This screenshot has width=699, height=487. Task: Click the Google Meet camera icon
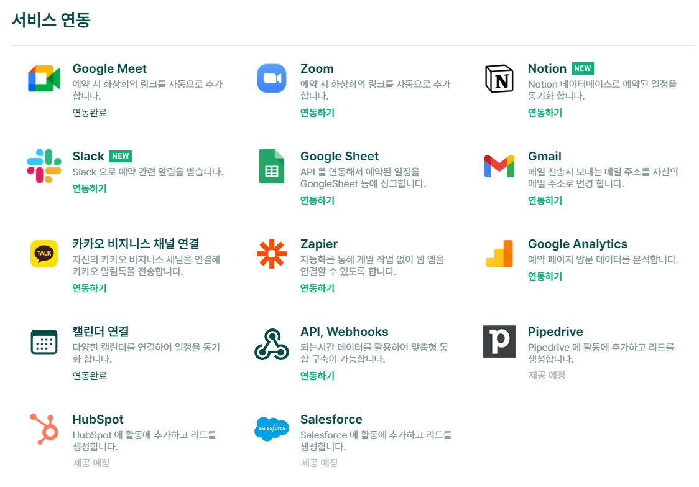point(44,78)
